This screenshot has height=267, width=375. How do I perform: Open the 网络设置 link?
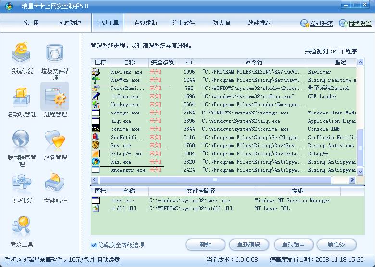click(x=360, y=24)
